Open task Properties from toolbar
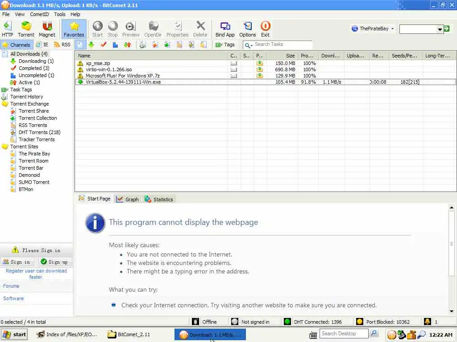The image size is (457, 342). coord(178,29)
